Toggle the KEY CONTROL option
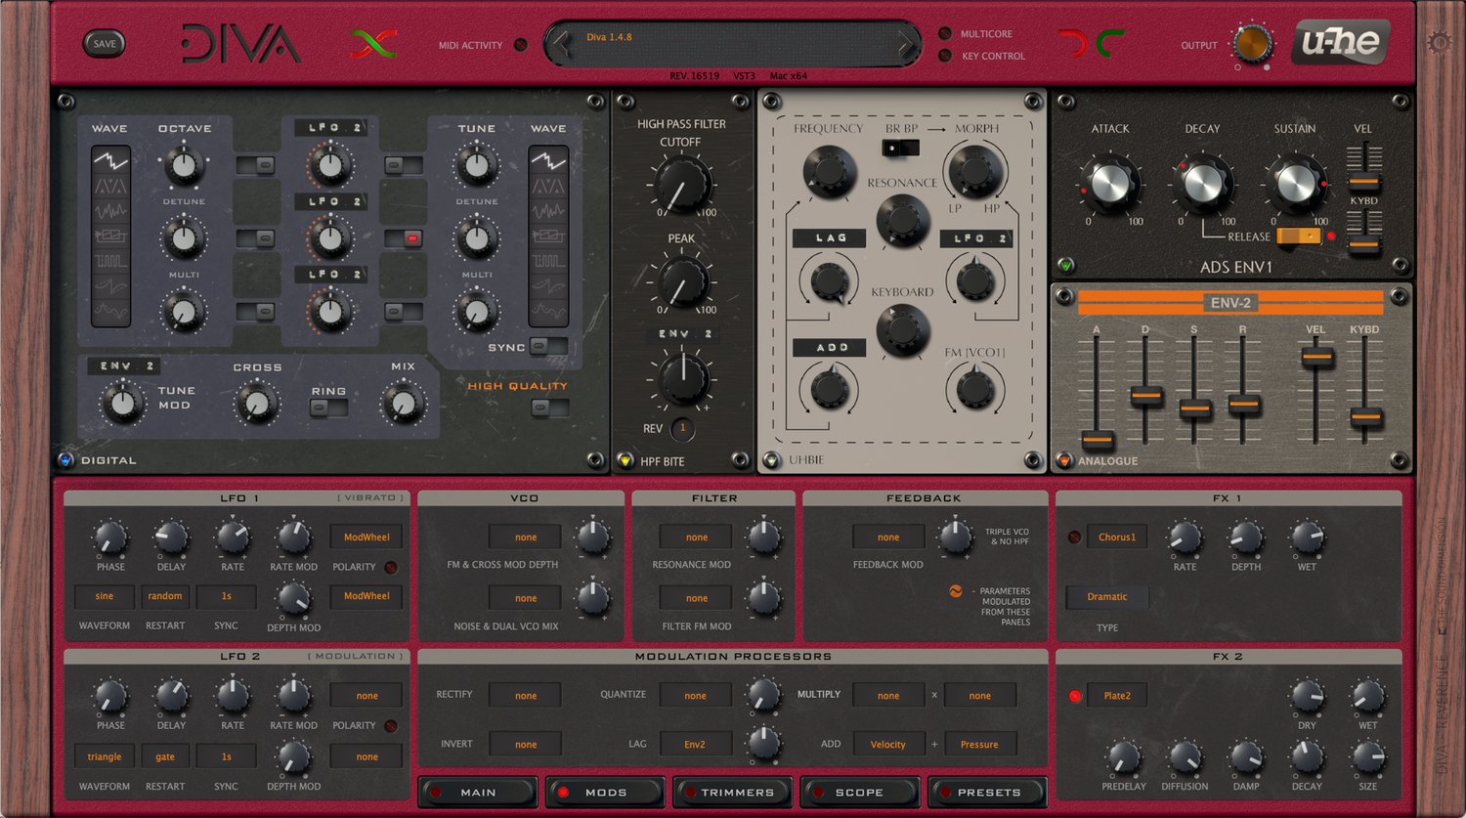The height and width of the screenshot is (818, 1466). (x=945, y=56)
